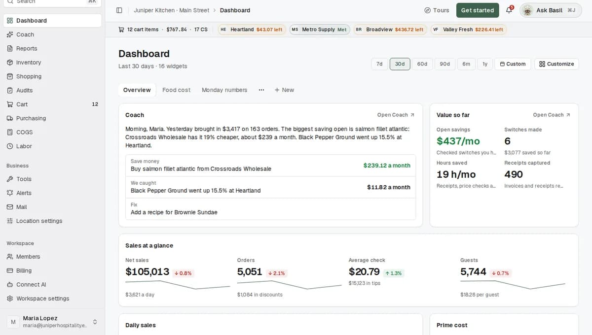Click the Metro Supply Met chip
The width and height of the screenshot is (592, 335).
coord(320,30)
